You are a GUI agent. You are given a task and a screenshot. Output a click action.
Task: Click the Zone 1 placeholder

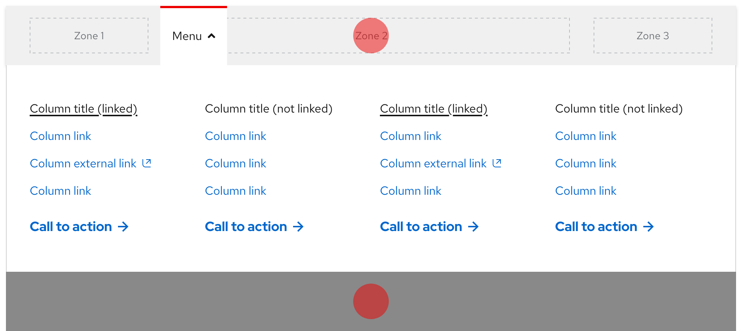(x=89, y=36)
